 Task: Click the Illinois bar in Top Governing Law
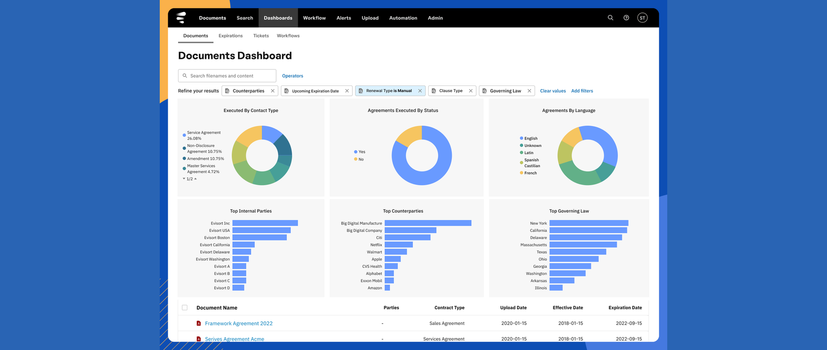[556, 287]
